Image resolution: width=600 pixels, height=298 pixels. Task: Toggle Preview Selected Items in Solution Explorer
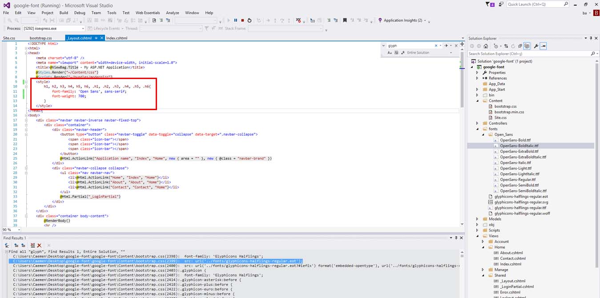coord(544,46)
